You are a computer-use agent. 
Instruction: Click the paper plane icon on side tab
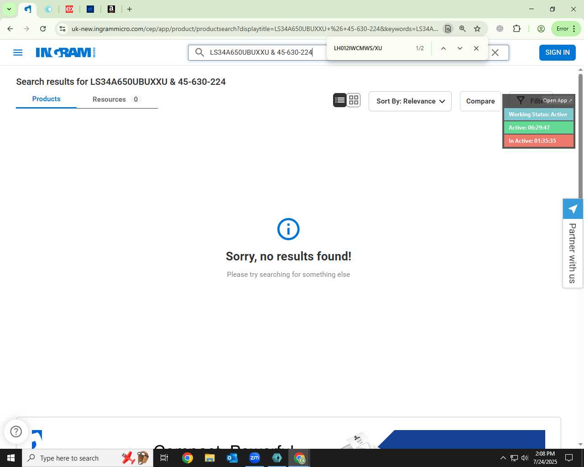click(573, 209)
